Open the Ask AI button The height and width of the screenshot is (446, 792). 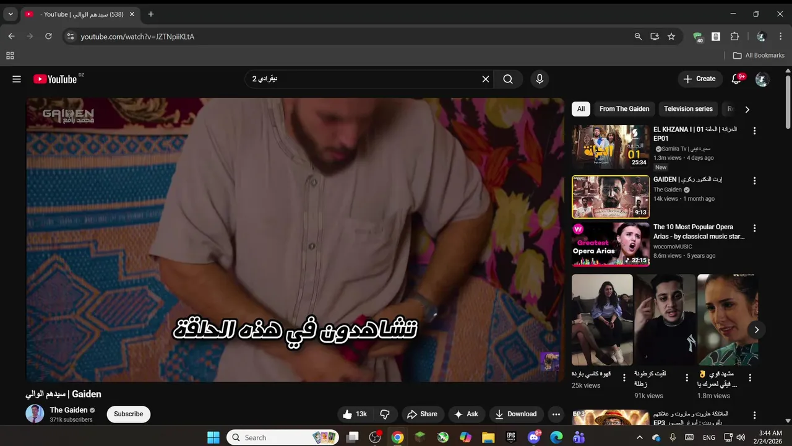point(467,414)
